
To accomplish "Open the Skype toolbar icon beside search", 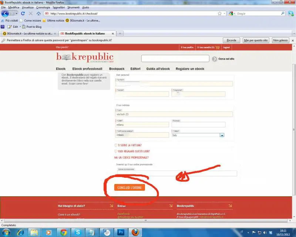I will click(291, 14).
